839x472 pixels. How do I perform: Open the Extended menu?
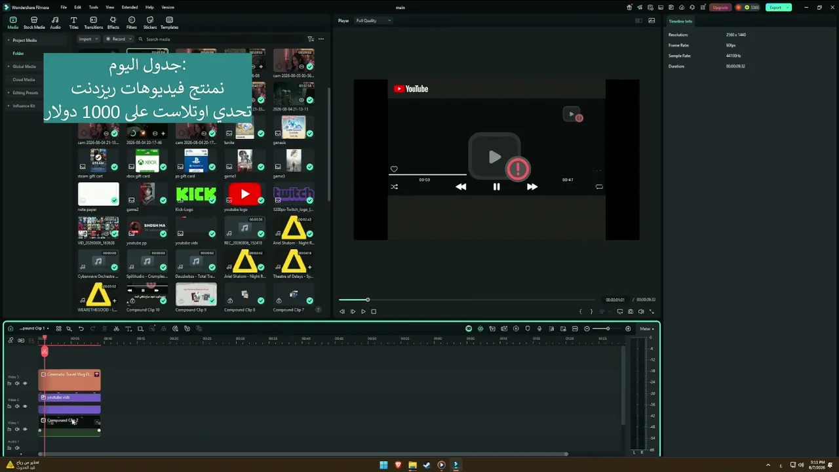tap(130, 7)
